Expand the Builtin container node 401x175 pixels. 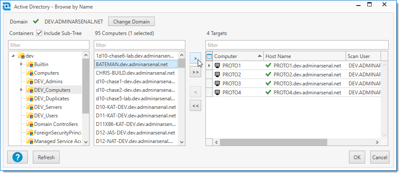21,64
